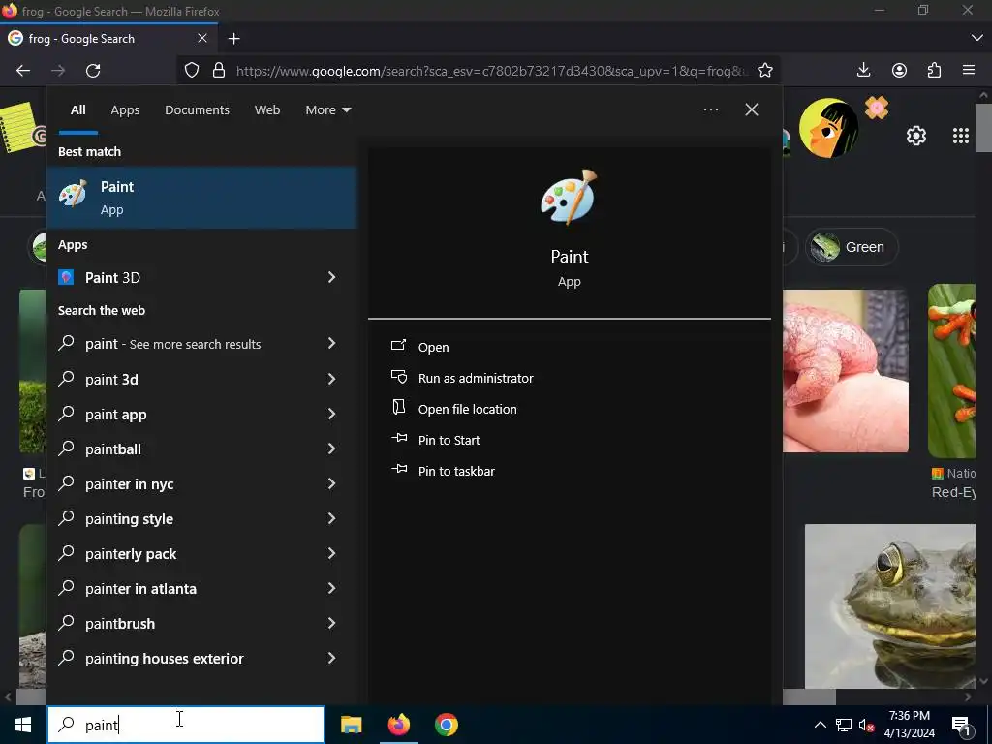This screenshot has height=744, width=992.
Task: Open the bullfrog image thumbnail
Action: tap(889, 605)
